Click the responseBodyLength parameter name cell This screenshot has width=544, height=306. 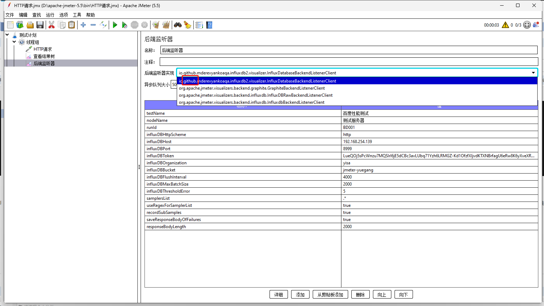click(243, 227)
